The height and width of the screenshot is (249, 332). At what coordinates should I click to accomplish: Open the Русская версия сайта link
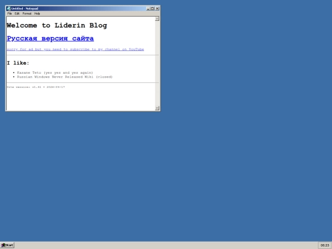click(50, 39)
